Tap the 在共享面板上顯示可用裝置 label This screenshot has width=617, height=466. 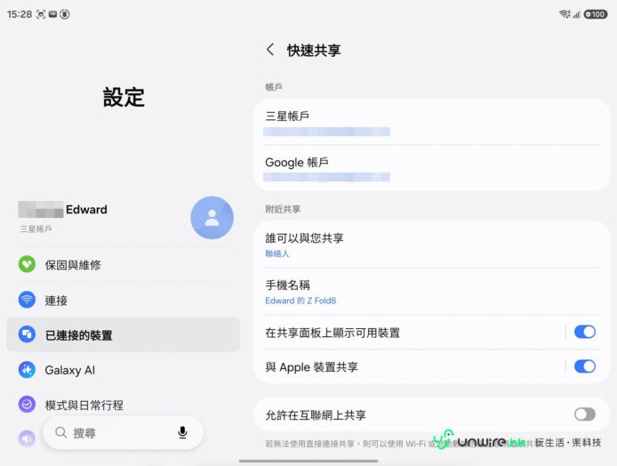point(333,333)
